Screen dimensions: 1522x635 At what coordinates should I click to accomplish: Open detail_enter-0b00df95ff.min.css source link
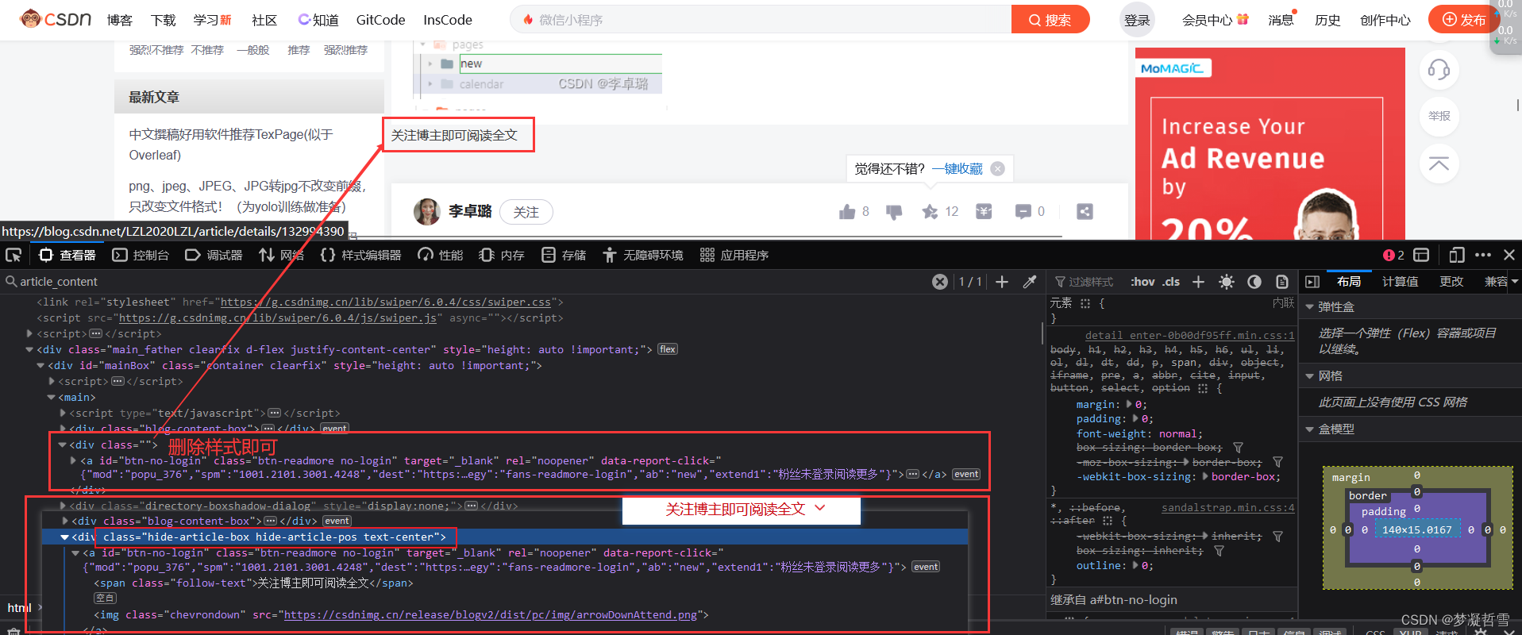click(1189, 336)
